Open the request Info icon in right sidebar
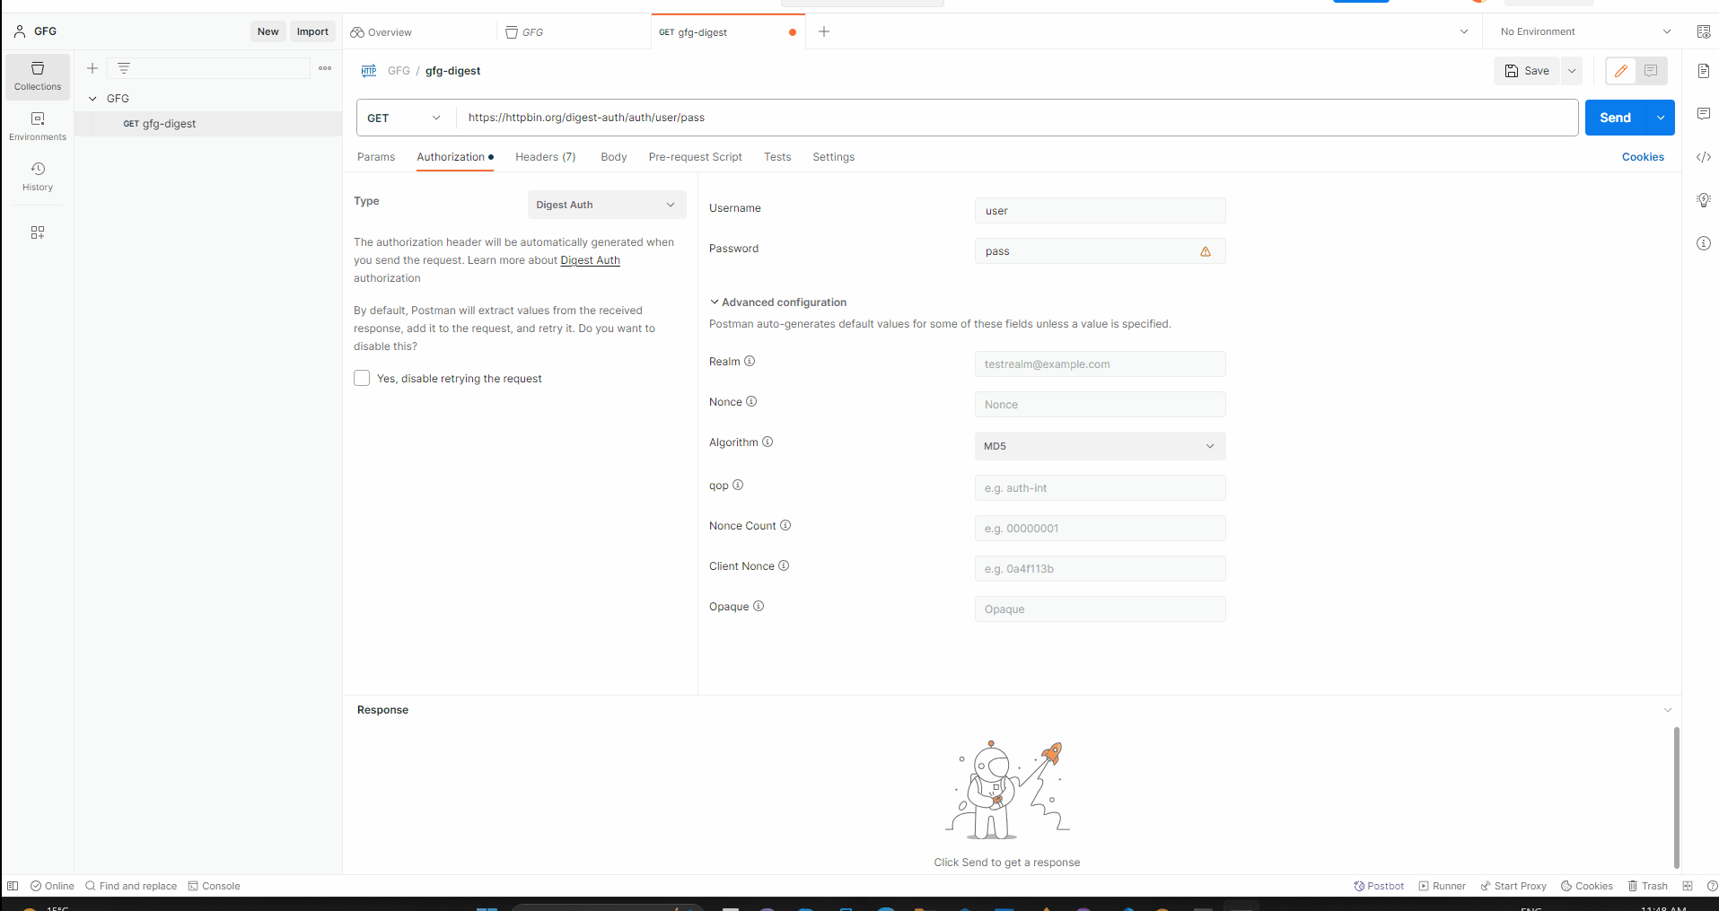1719x911 pixels. [x=1704, y=243]
